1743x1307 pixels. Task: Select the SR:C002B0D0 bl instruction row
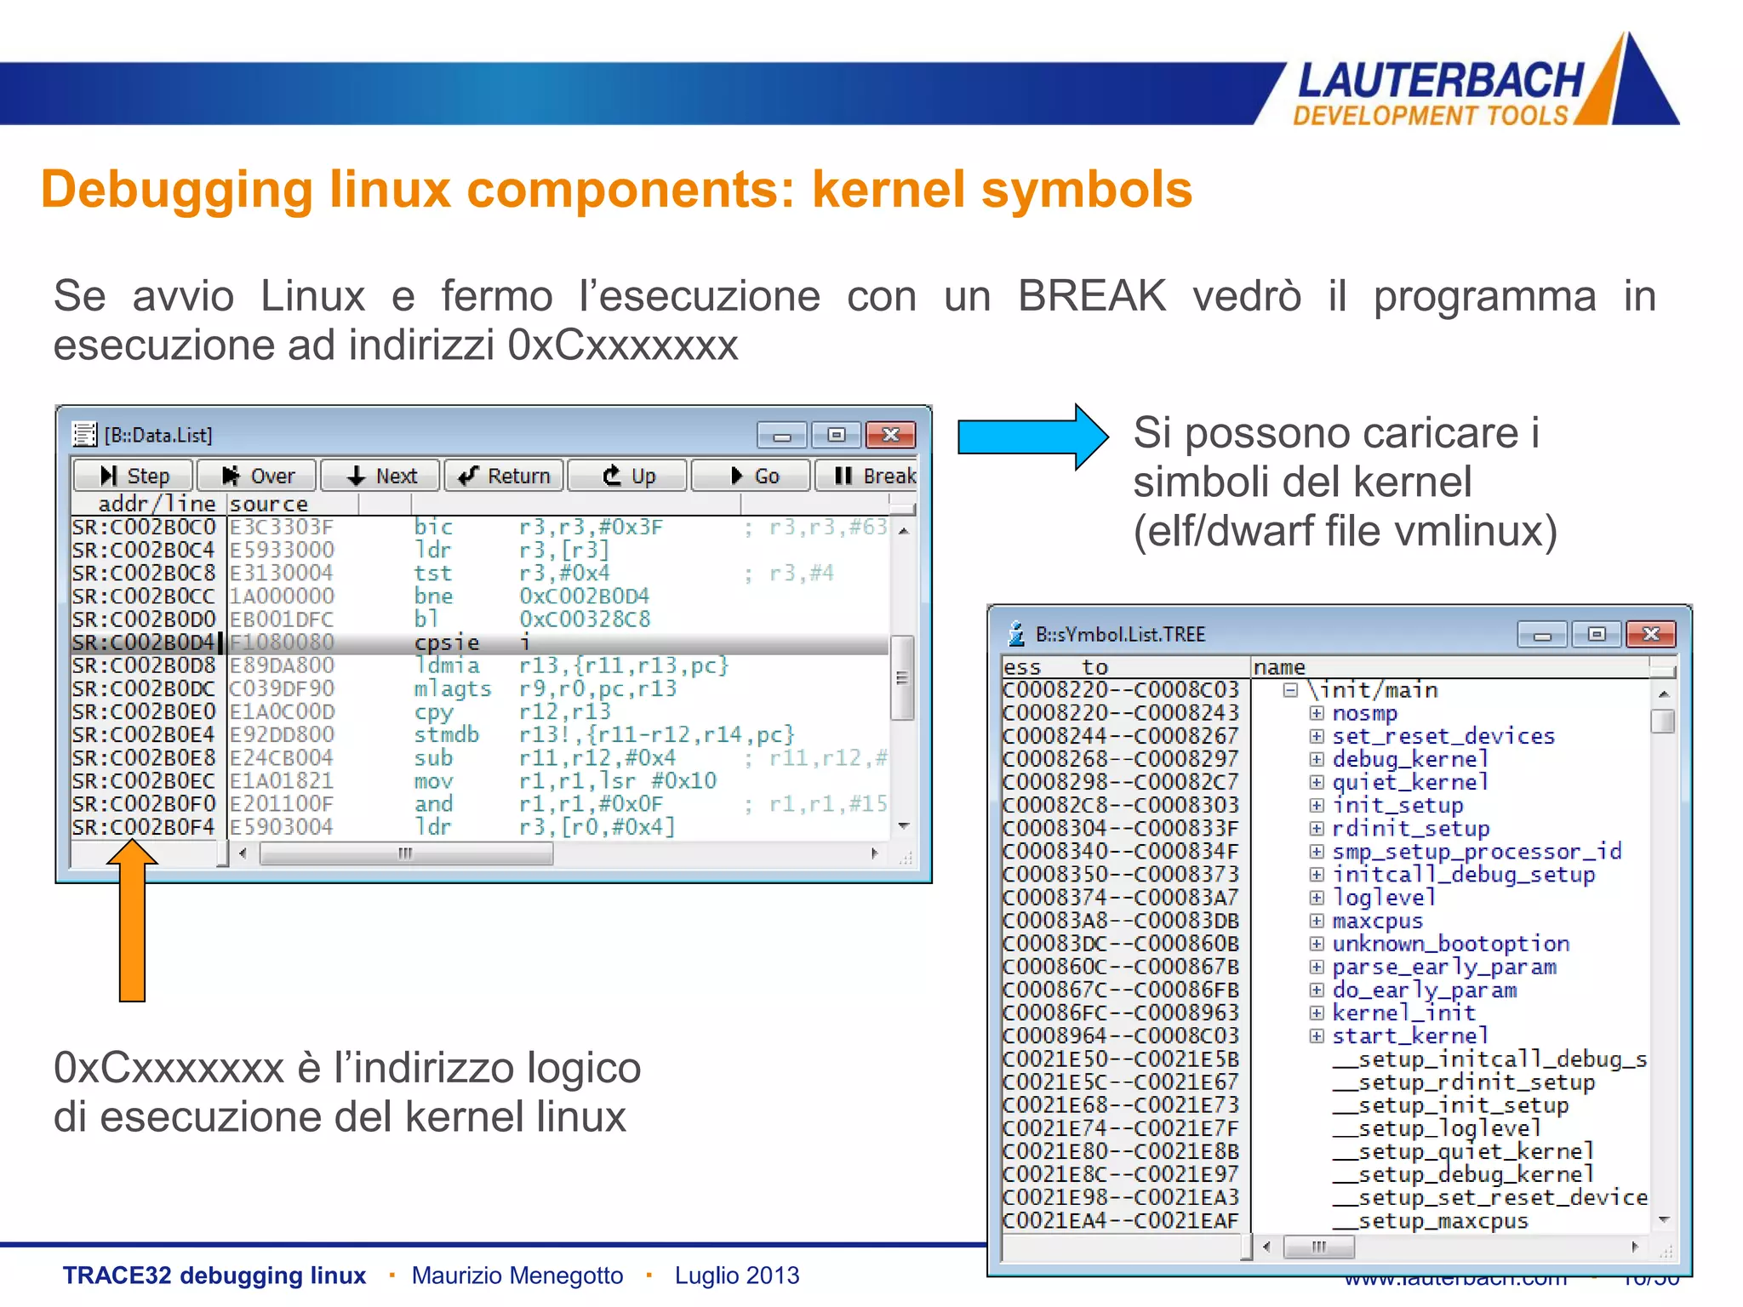coord(479,619)
